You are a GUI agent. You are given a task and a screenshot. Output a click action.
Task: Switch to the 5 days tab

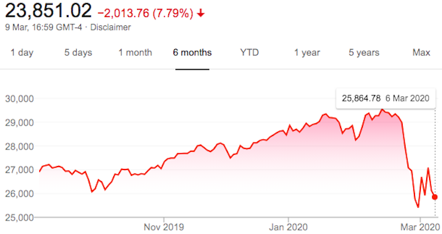coord(78,52)
